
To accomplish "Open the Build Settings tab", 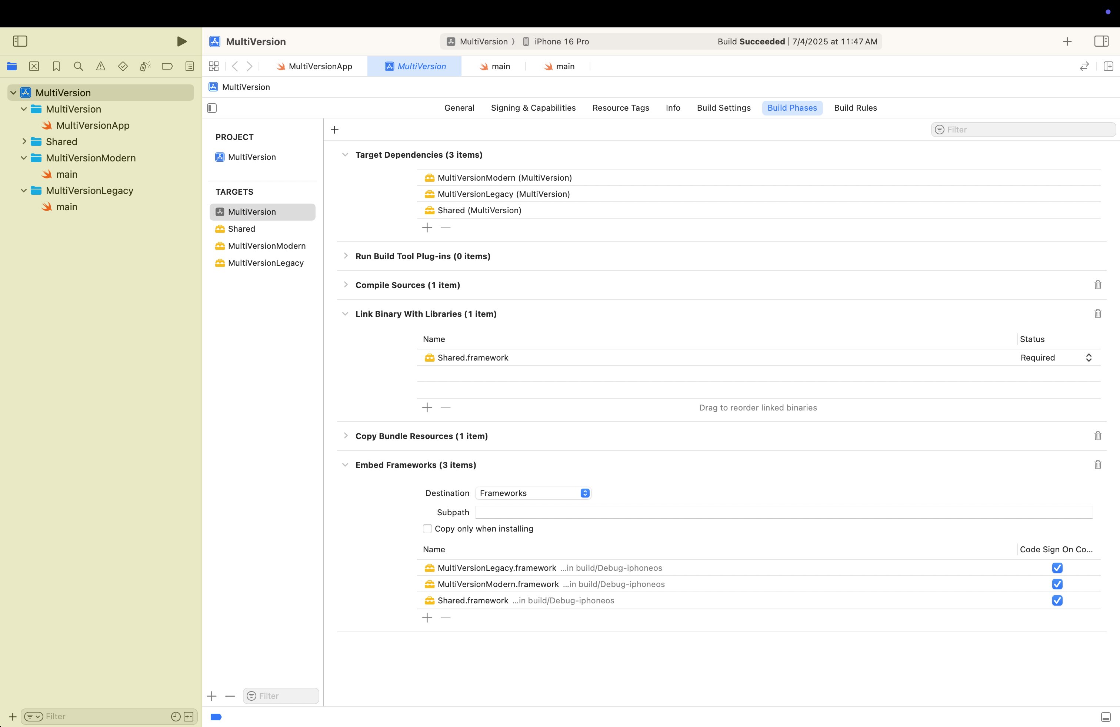I will click(724, 108).
